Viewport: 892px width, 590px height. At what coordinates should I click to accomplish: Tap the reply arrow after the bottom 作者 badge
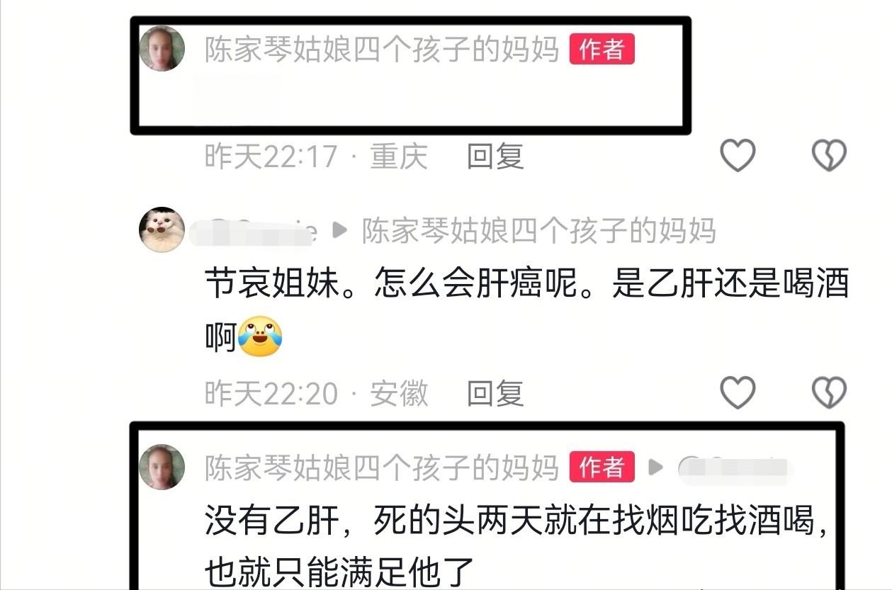[x=655, y=467]
